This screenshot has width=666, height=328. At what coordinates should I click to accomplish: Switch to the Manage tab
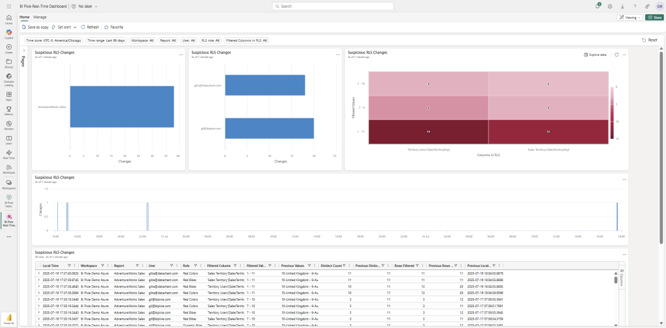40,16
